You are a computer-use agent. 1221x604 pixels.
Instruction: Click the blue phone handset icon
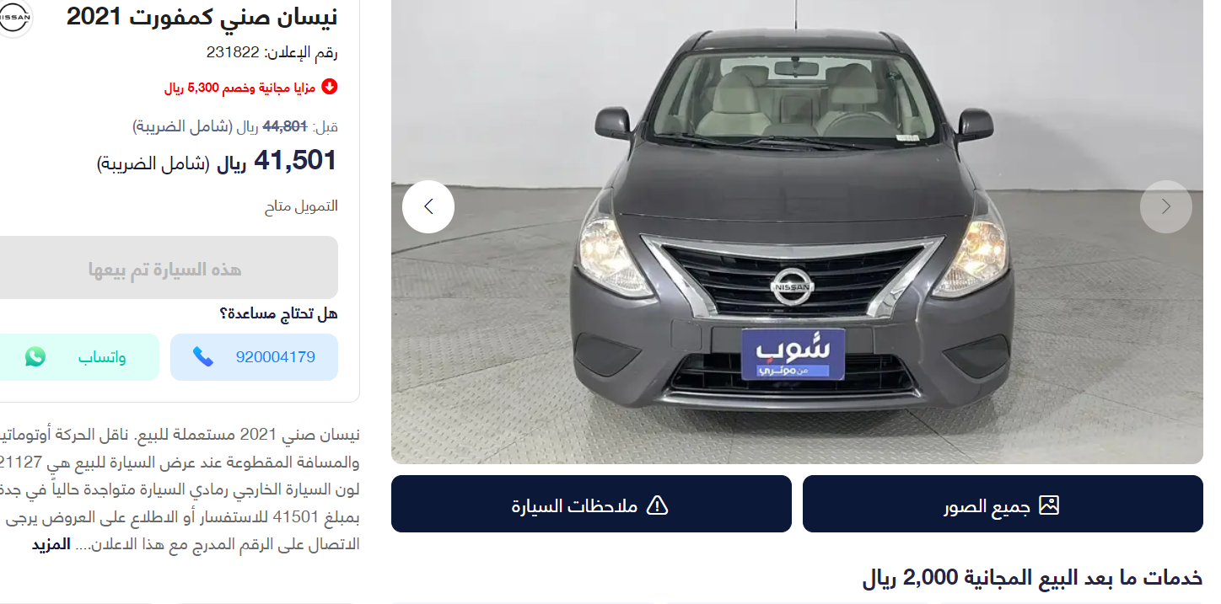(202, 357)
